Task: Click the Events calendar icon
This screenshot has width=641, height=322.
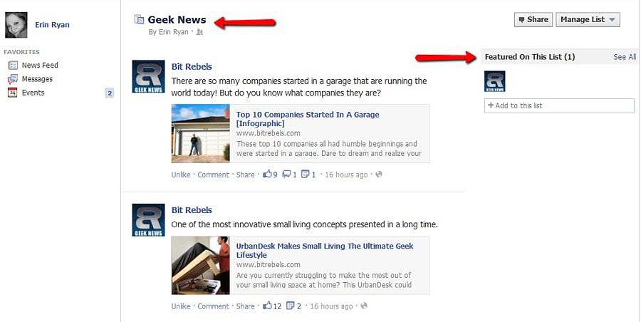Action: click(x=13, y=93)
